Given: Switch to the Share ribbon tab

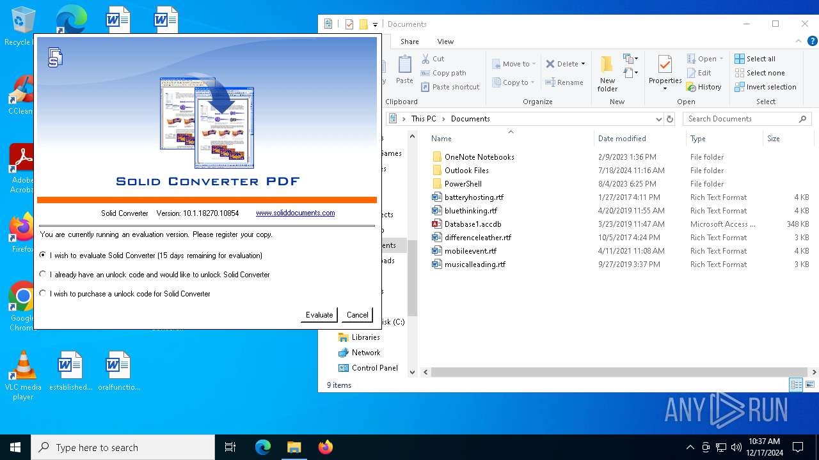Looking at the screenshot, I should click(x=409, y=42).
